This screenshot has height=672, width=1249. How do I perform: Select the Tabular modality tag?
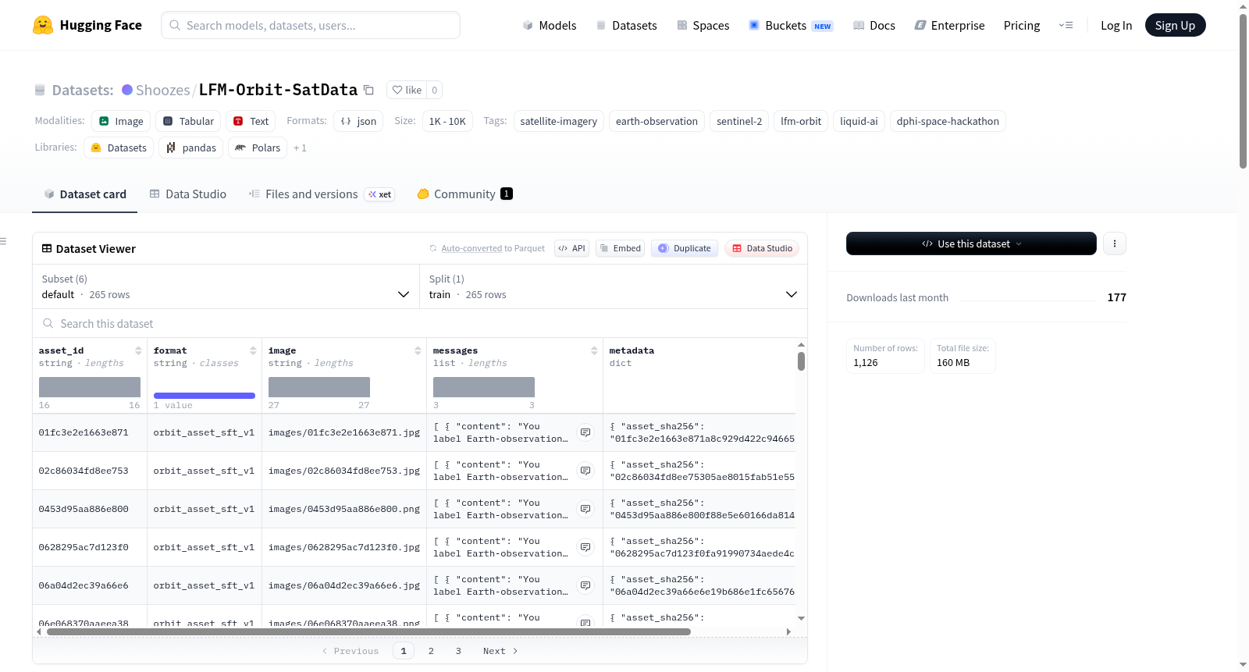[x=188, y=121]
